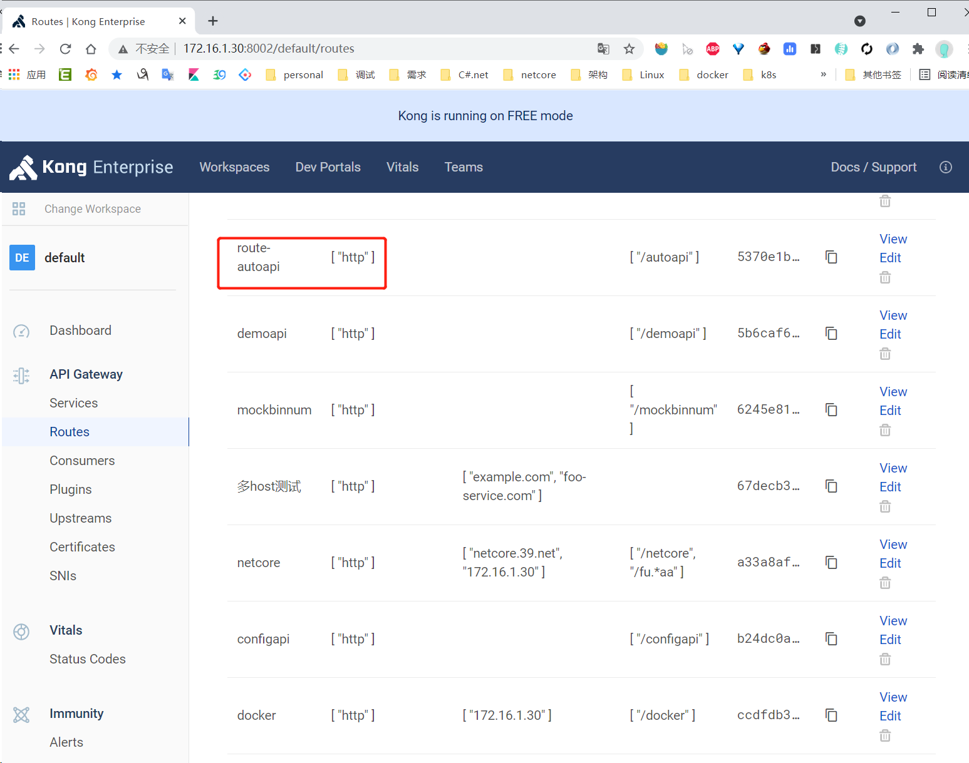View the demoapi route
This screenshot has height=763, width=969.
[893, 315]
